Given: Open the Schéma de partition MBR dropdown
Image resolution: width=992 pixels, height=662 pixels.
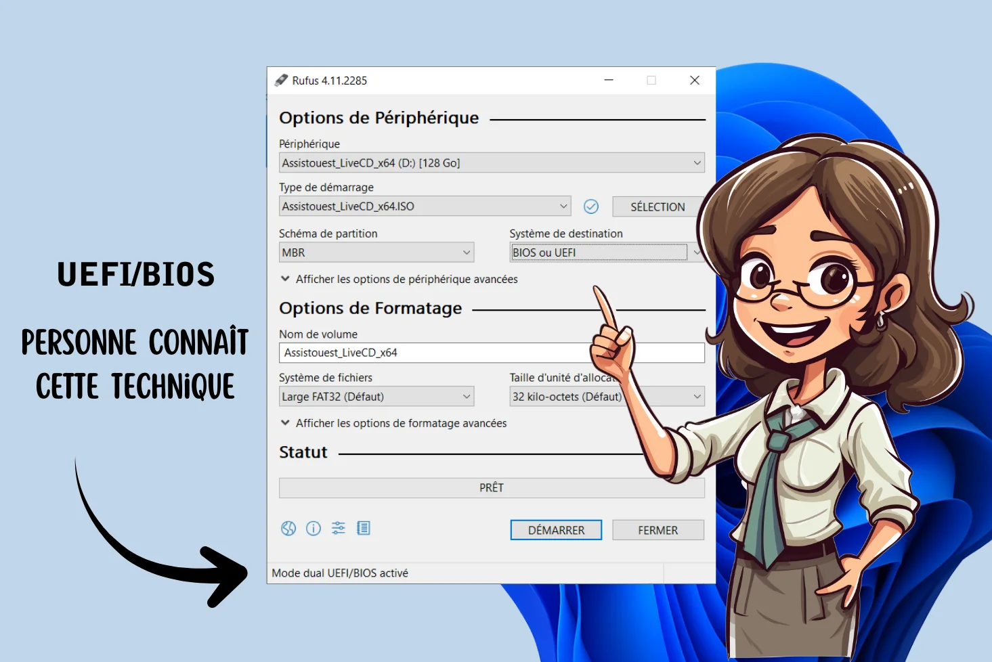Looking at the screenshot, I should [376, 252].
